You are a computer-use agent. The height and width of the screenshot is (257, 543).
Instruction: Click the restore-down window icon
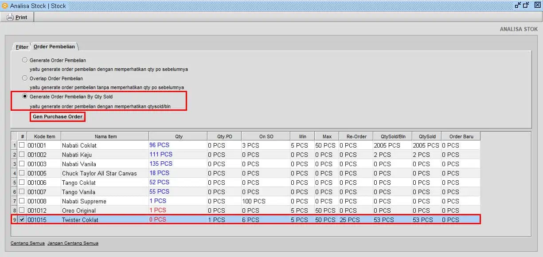point(518,5)
